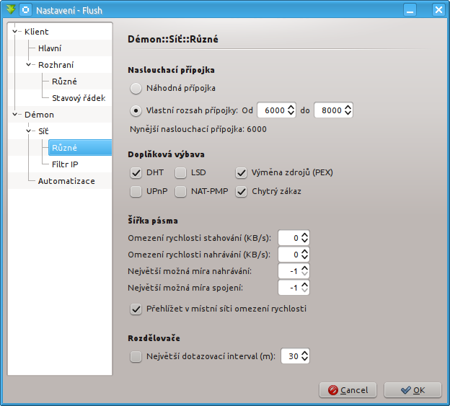Open the Hlavní settings page
The height and width of the screenshot is (406, 450).
pos(50,48)
